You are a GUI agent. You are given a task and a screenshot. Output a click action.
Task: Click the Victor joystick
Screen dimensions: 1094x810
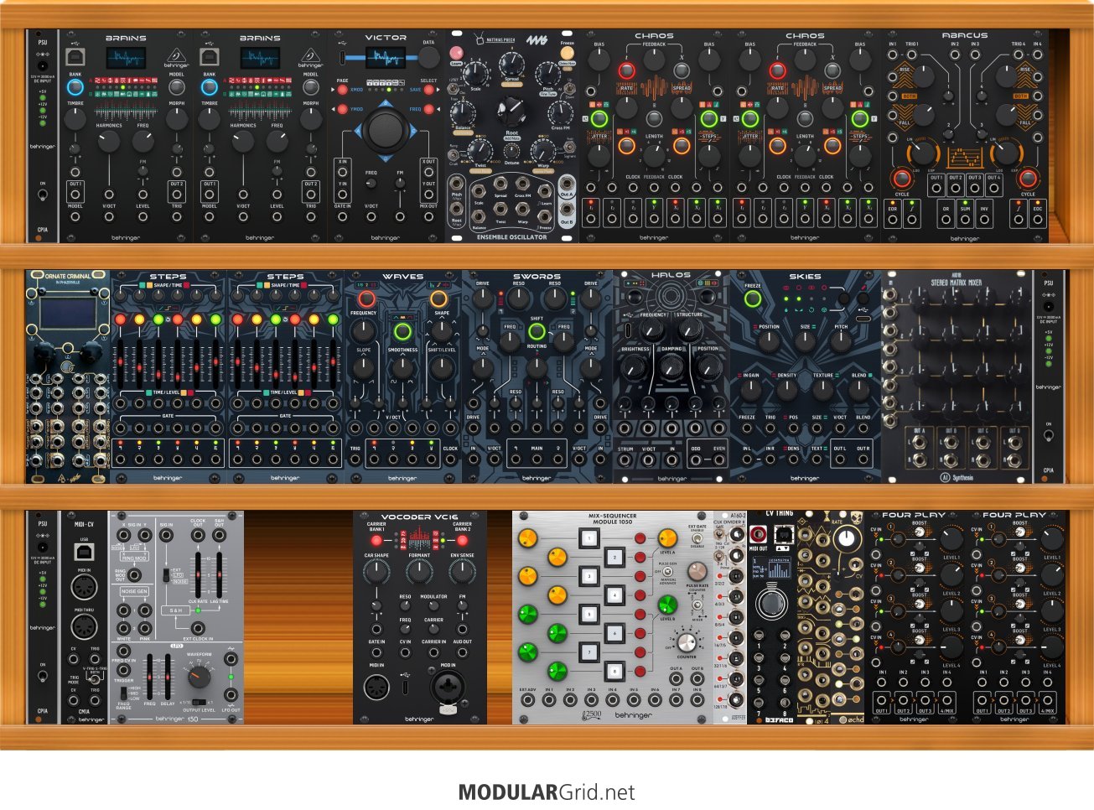click(x=386, y=130)
